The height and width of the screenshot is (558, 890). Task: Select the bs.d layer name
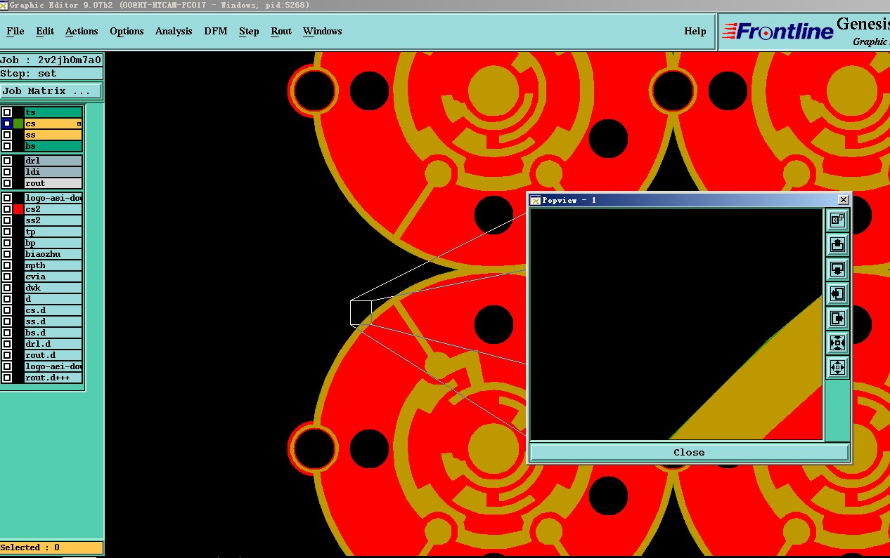53,333
